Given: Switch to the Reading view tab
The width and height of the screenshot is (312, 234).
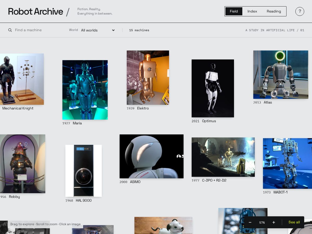Looking at the screenshot, I should point(274,11).
